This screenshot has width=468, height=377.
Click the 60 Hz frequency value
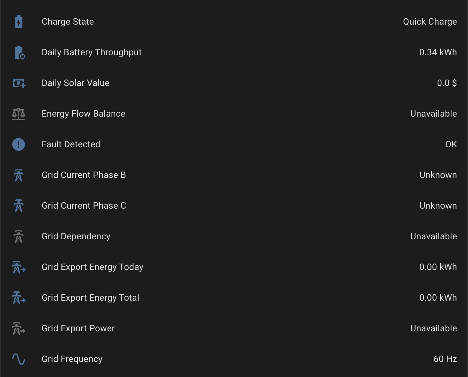(445, 359)
